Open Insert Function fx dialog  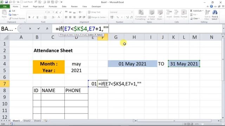(x=47, y=29)
